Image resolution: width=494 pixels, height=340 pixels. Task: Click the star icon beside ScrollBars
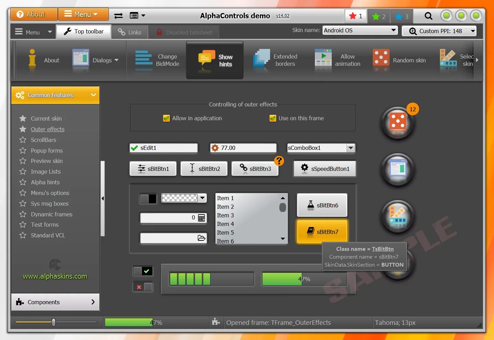pos(23,140)
